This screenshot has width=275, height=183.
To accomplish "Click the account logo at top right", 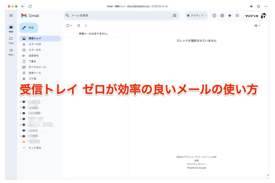I will click(x=255, y=16).
